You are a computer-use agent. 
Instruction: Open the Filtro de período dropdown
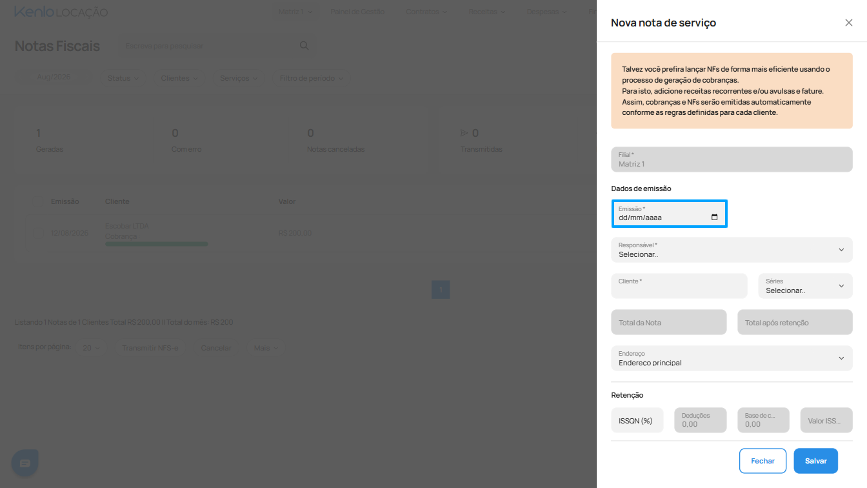point(312,78)
